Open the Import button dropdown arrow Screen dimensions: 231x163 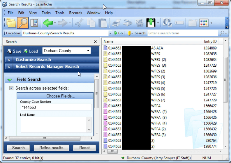pos(158,23)
